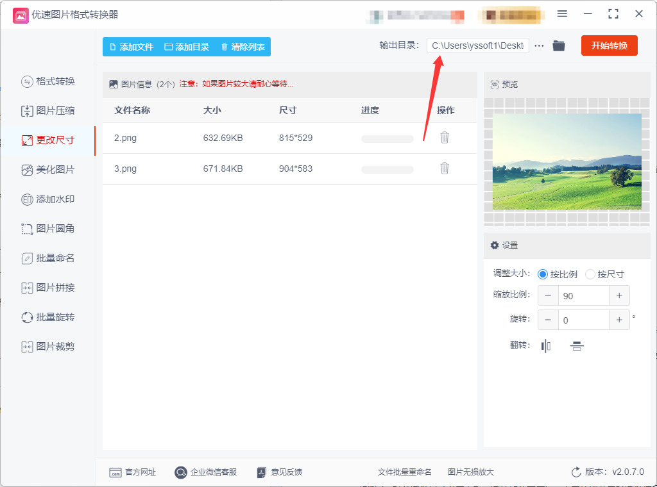Contact 企业微信客服 support
This screenshot has height=487, width=657.
point(206,472)
